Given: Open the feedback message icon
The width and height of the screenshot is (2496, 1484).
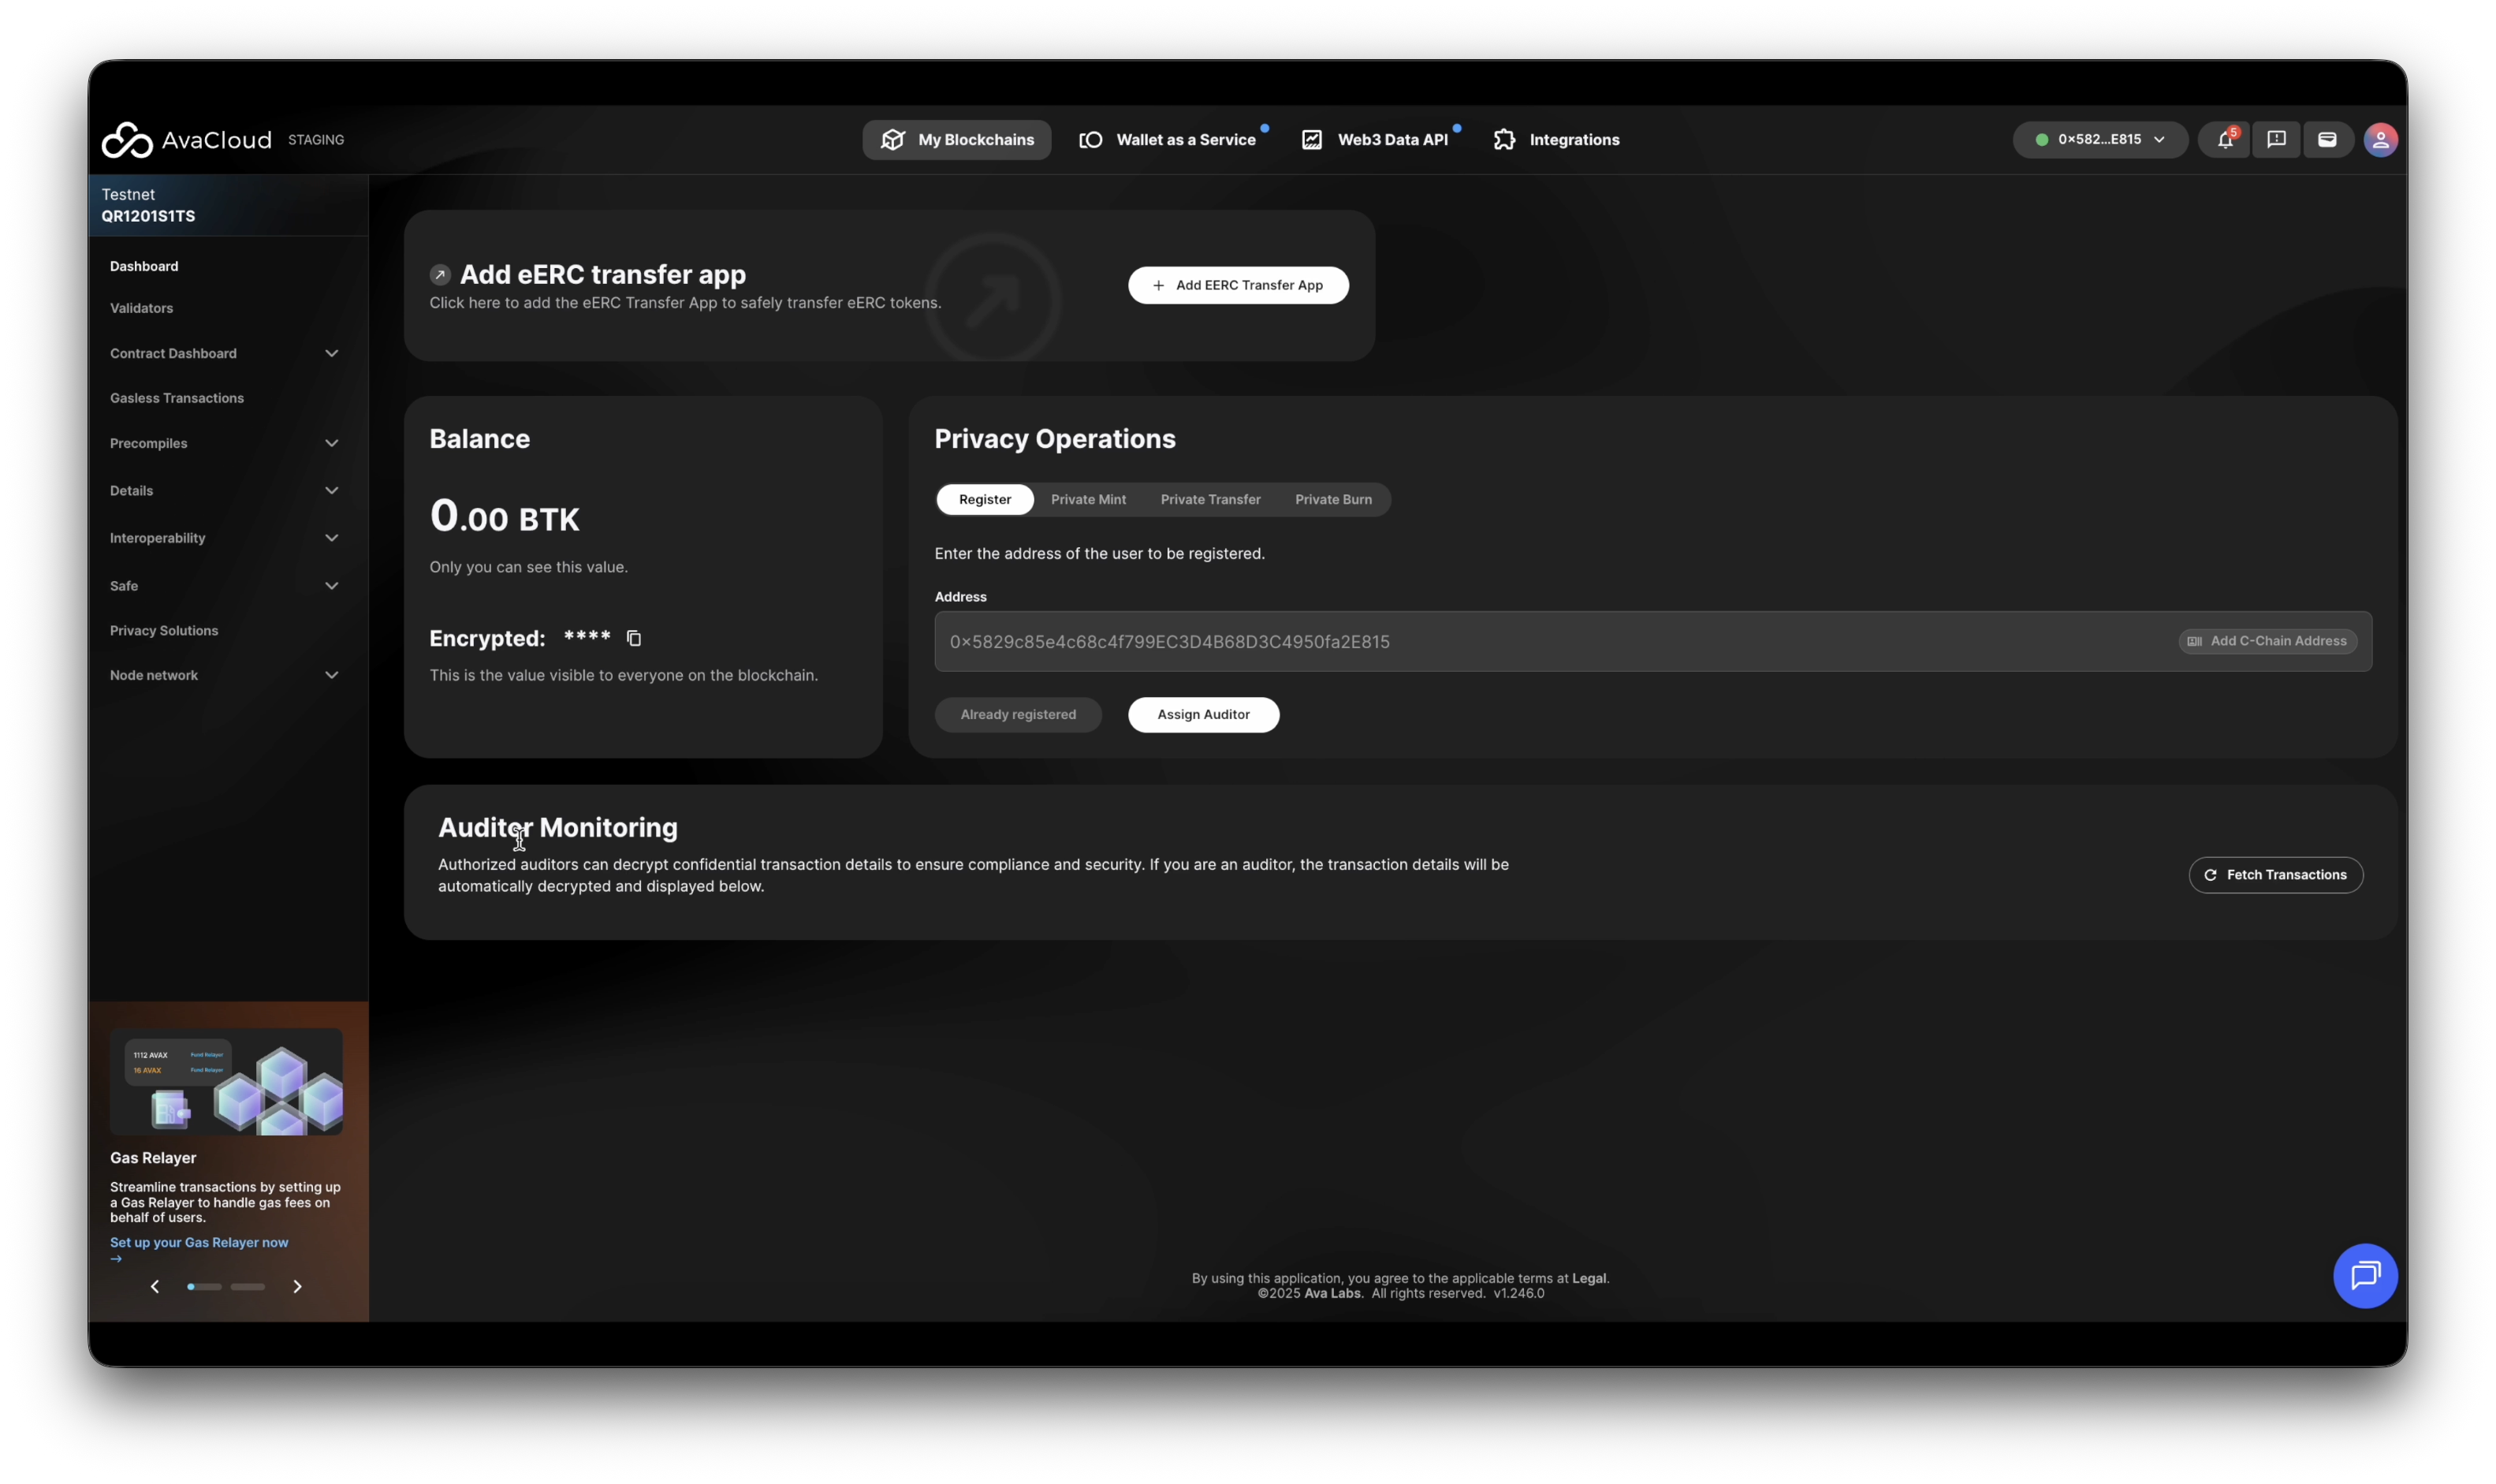Looking at the screenshot, I should coord(2276,140).
